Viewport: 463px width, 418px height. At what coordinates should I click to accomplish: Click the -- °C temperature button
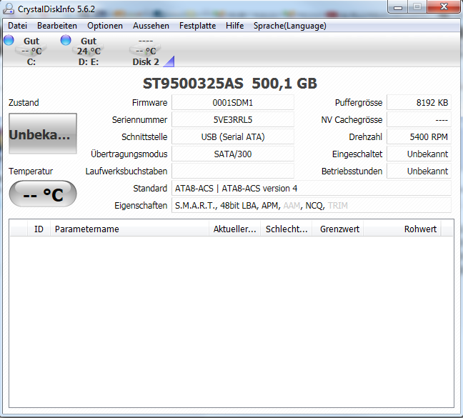click(x=43, y=194)
